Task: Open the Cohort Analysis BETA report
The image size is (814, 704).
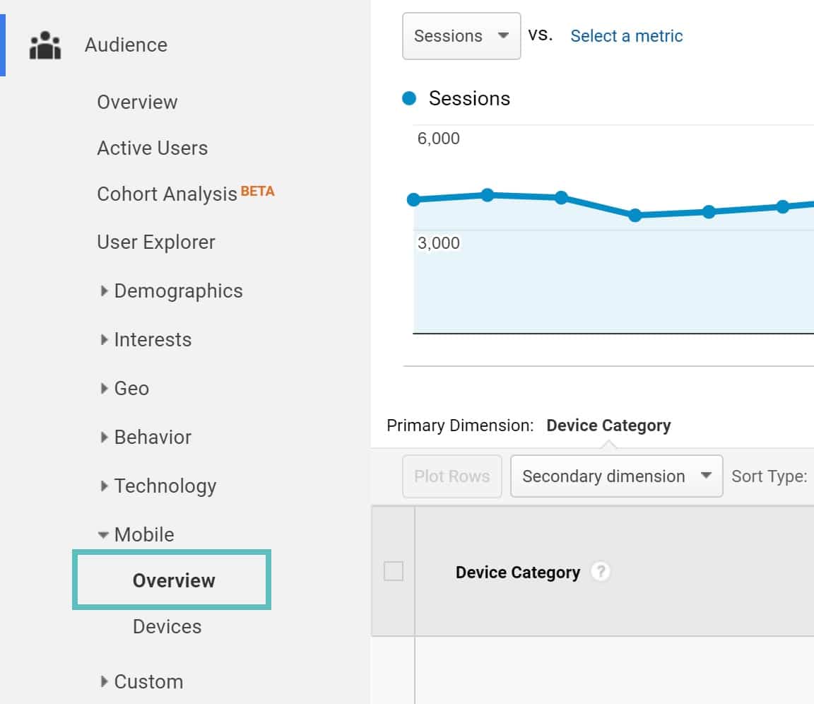Action: [x=166, y=194]
